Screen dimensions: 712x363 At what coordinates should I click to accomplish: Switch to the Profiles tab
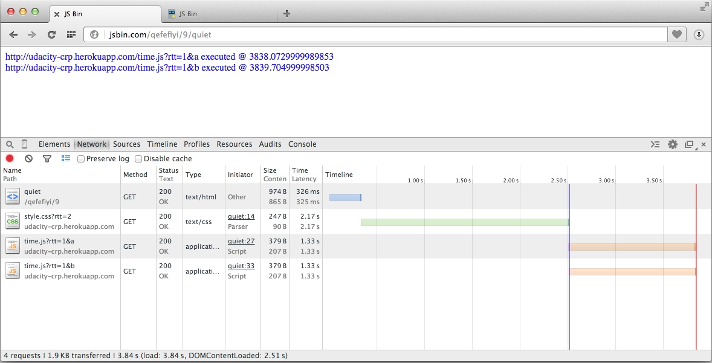point(196,144)
